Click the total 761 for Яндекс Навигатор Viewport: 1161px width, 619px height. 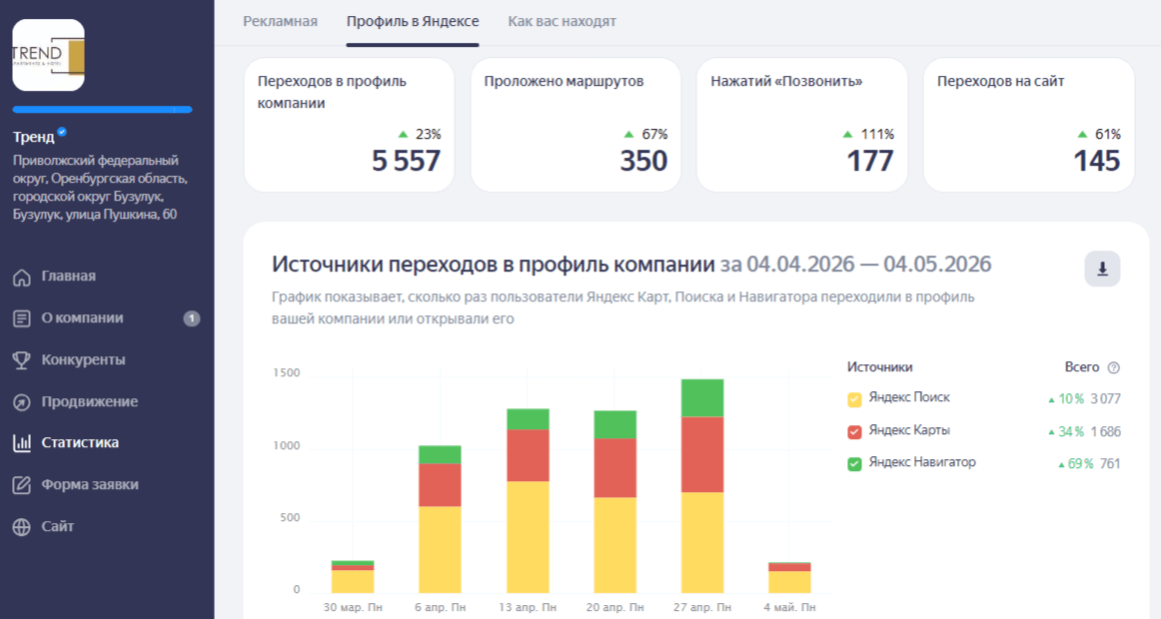[x=1110, y=463]
